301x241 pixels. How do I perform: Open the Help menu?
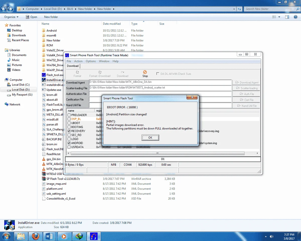(115, 61)
